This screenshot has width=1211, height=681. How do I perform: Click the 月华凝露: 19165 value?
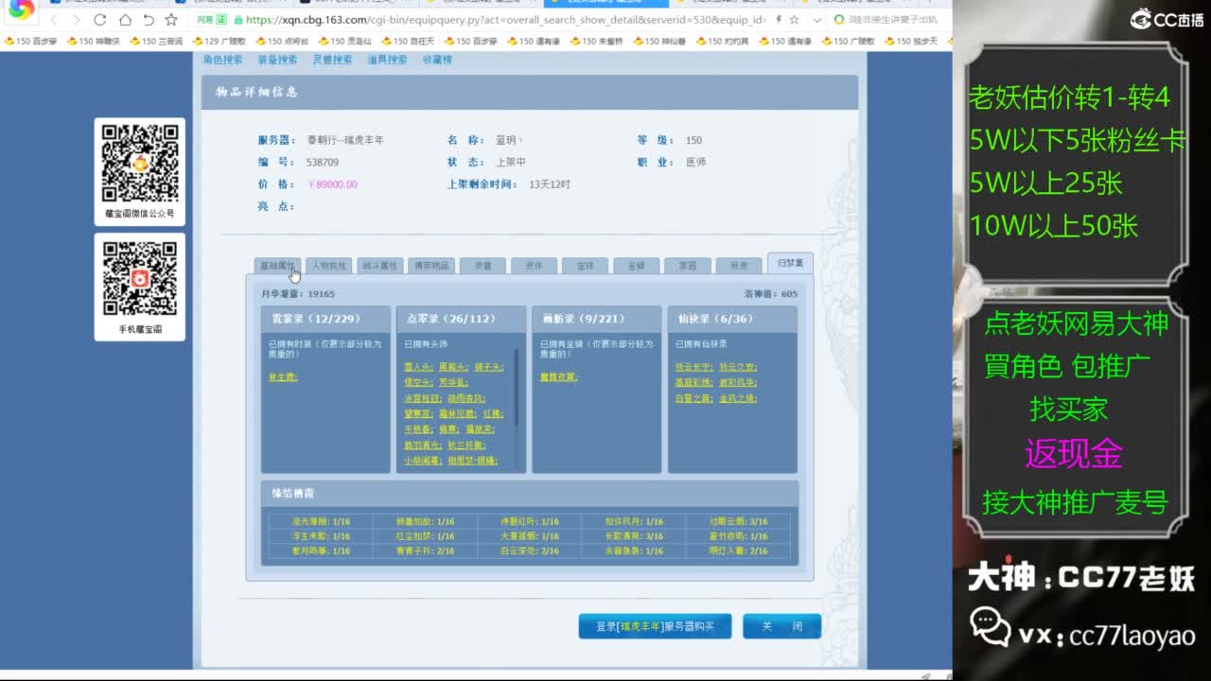[298, 294]
